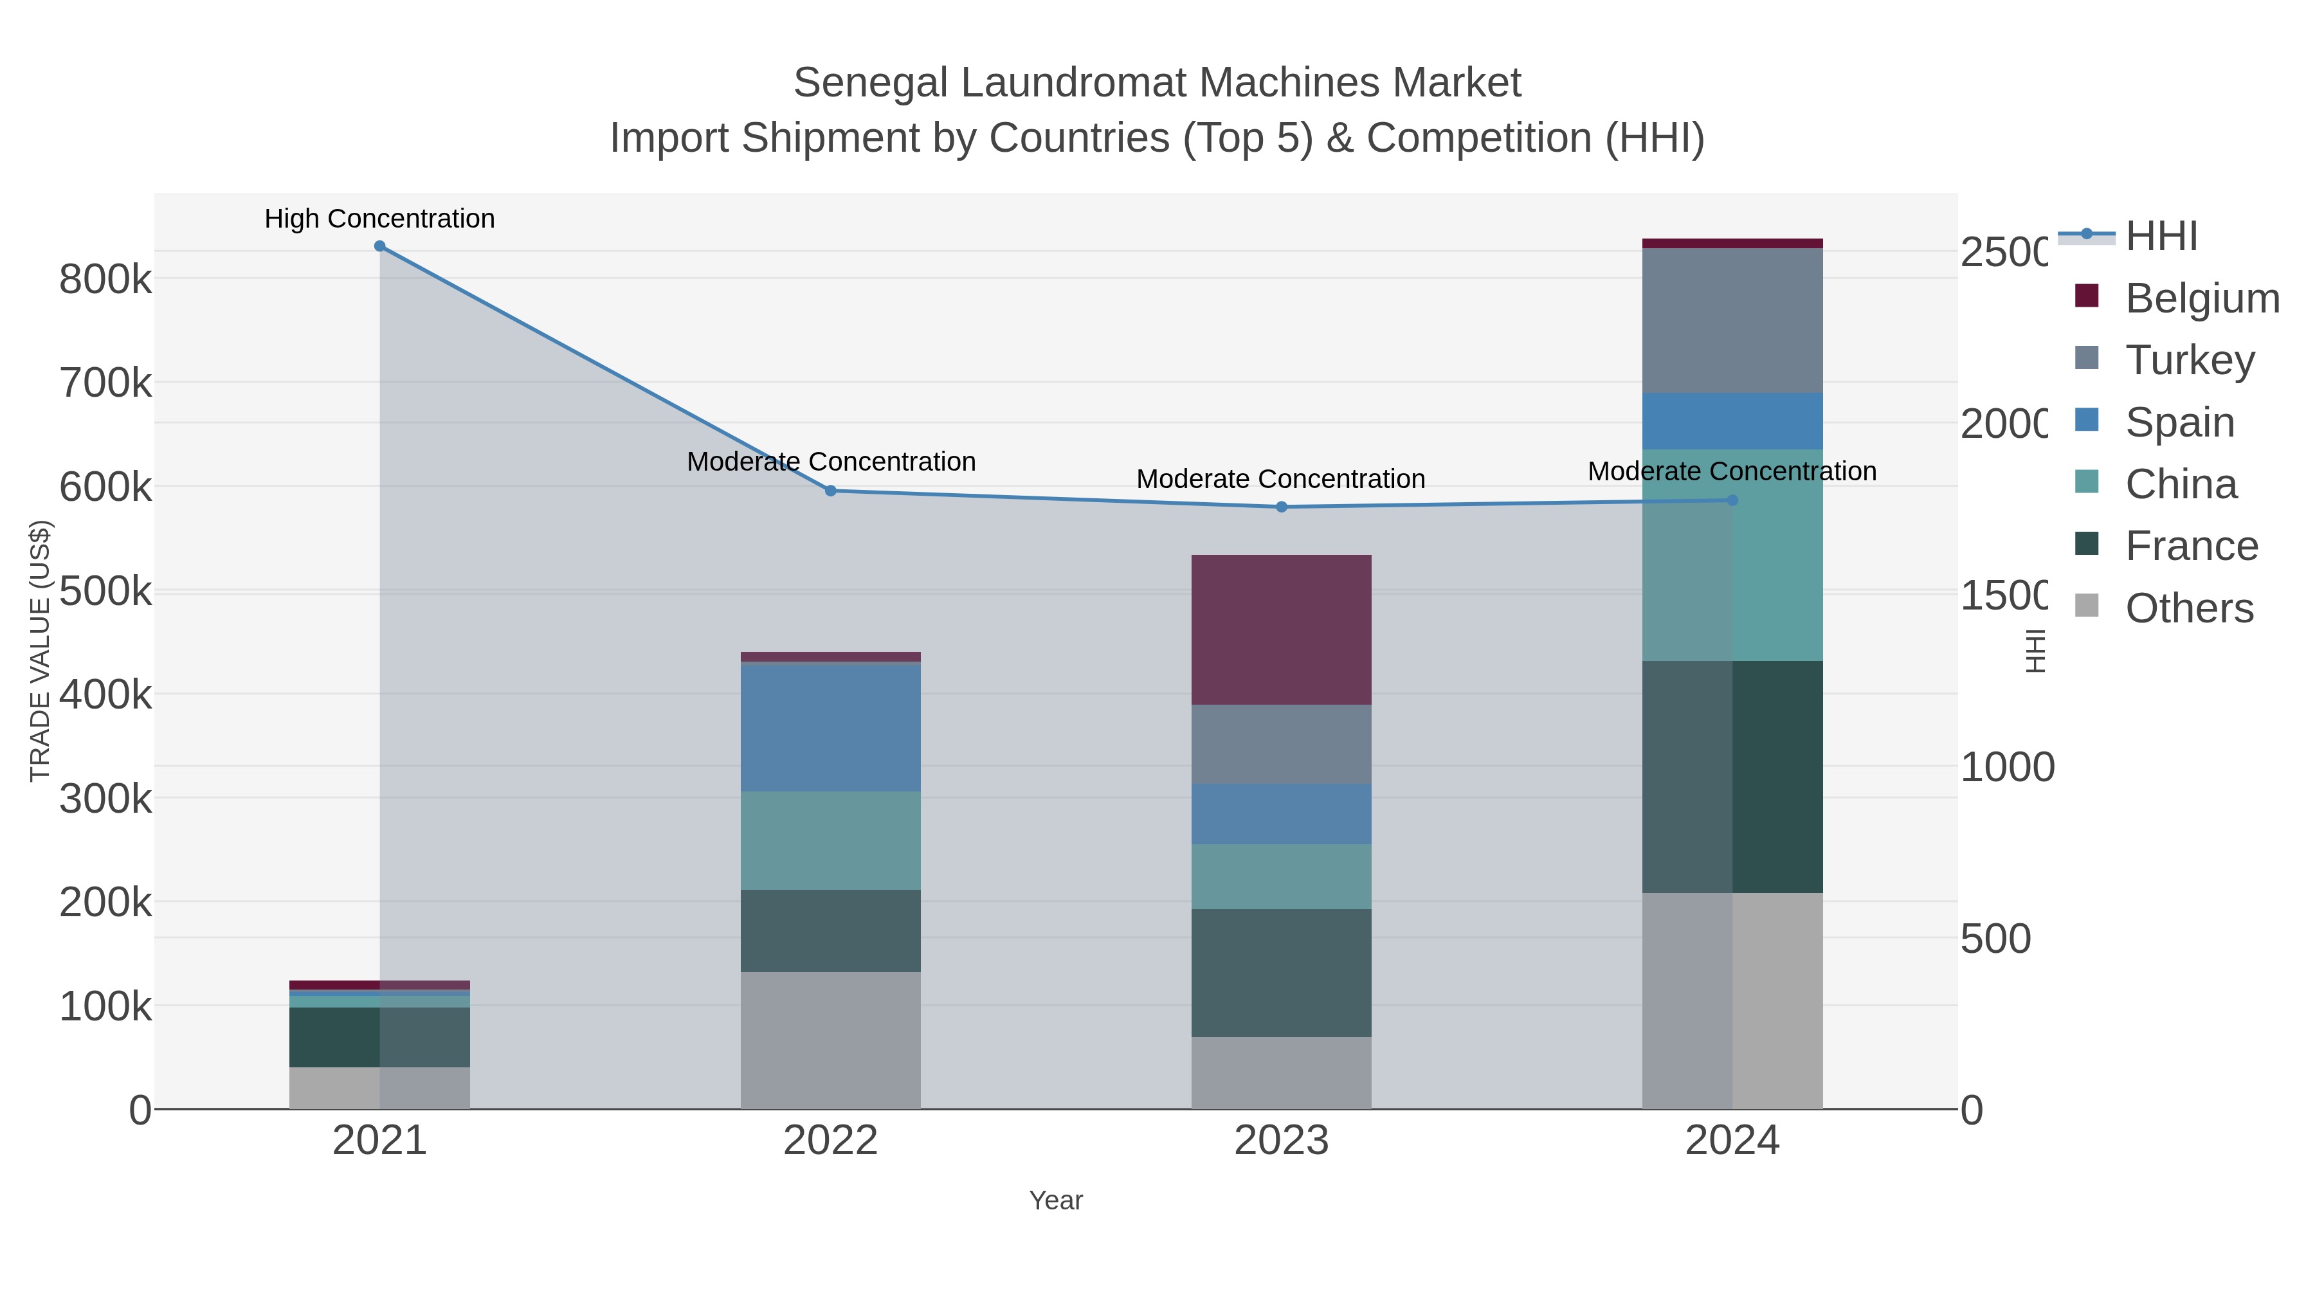Image resolution: width=2315 pixels, height=1302 pixels.
Task: Click the 2024 HHI data point
Action: 1732,500
